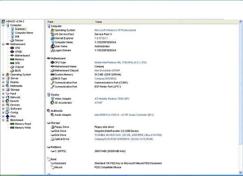Select the Summary icon in the tree
Screen dimensions: 243x176
click(12, 29)
